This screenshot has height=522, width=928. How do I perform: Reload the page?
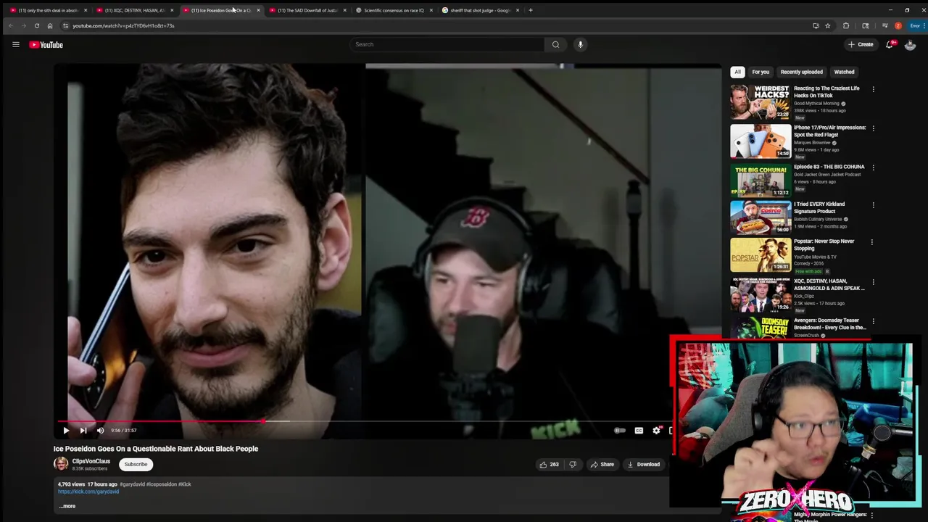click(37, 25)
